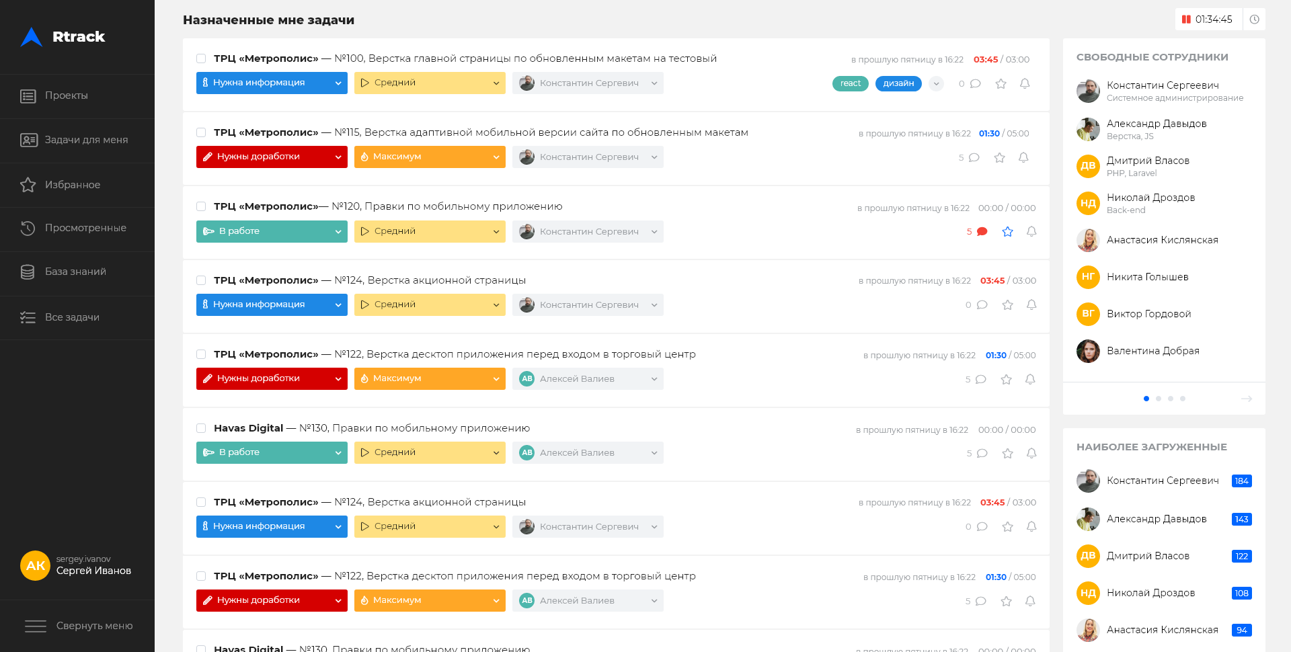1291x652 pixels.
Task: Click bell on first №124 task
Action: click(x=1031, y=304)
